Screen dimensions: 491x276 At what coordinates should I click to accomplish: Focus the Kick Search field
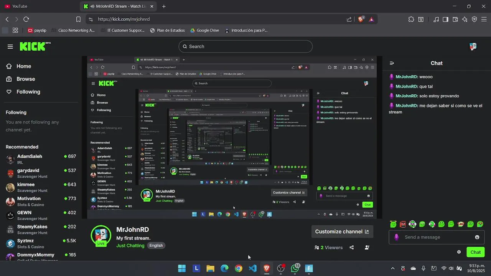point(245,46)
